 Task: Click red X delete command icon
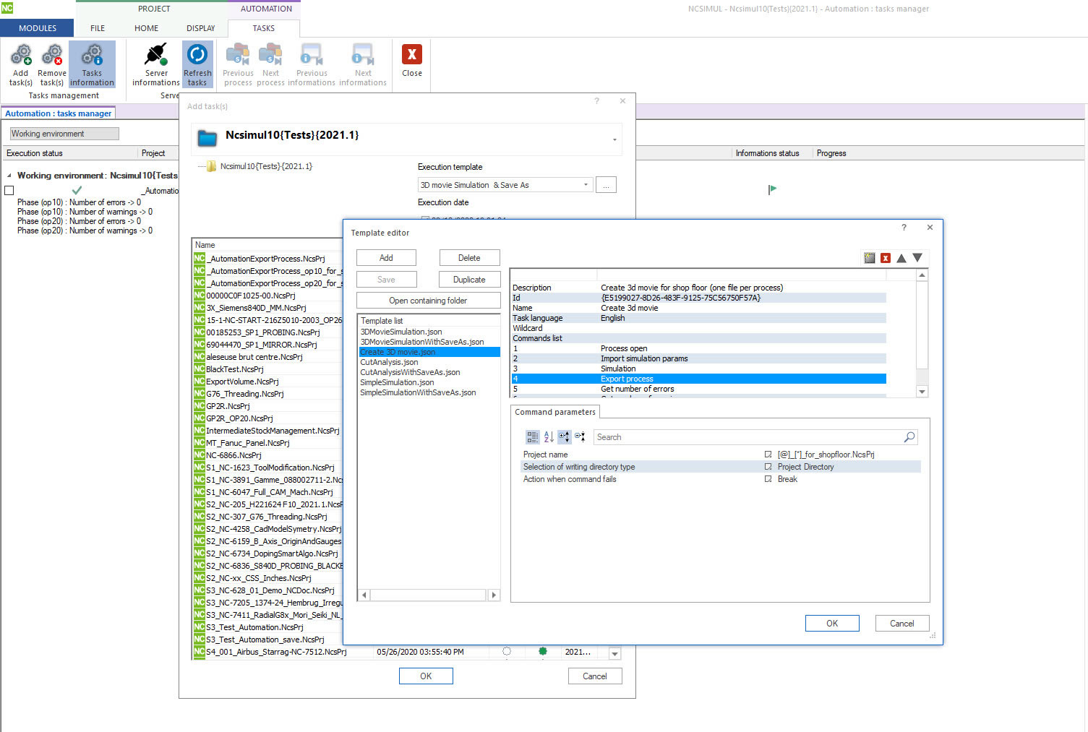(886, 258)
